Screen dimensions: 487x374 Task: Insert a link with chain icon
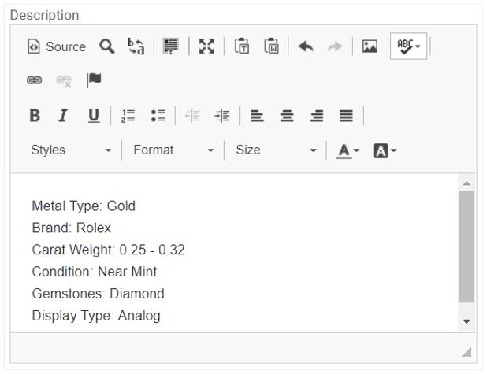pyautogui.click(x=34, y=80)
